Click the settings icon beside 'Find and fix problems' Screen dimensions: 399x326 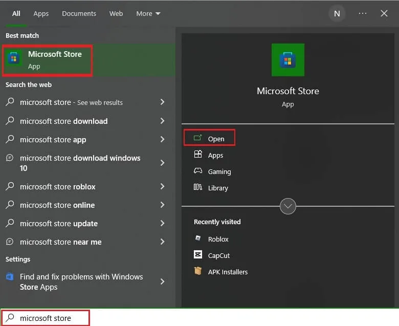click(10, 276)
